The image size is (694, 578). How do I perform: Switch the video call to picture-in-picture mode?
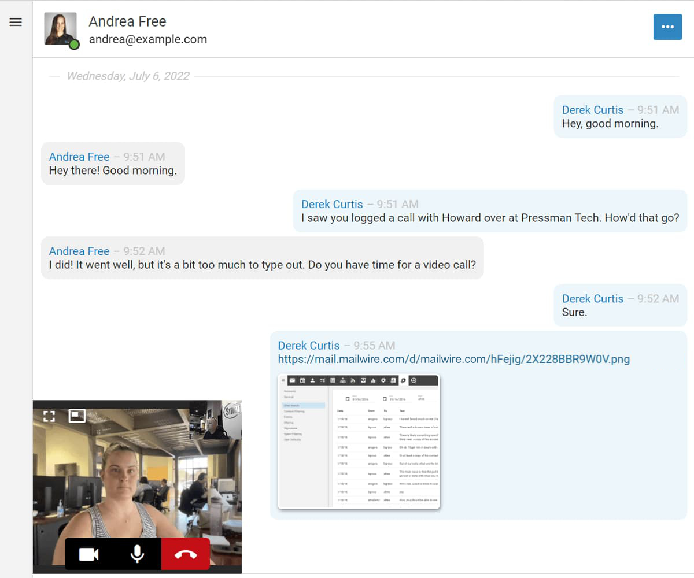77,415
